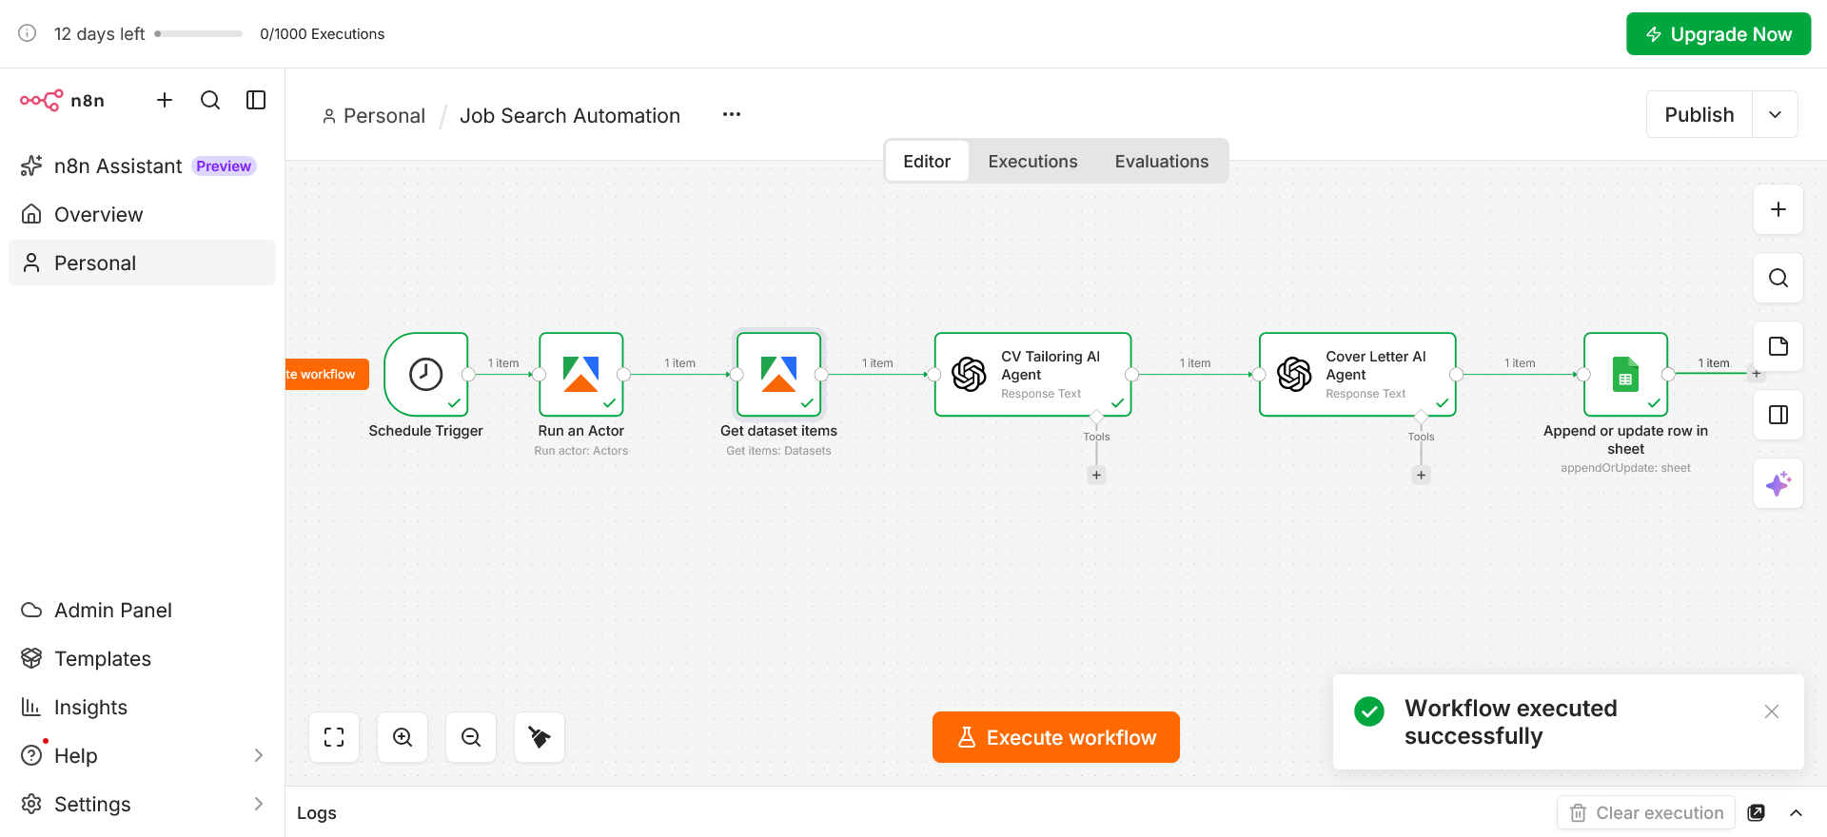Click Upgrade Now button
This screenshot has width=1827, height=837.
point(1719,34)
